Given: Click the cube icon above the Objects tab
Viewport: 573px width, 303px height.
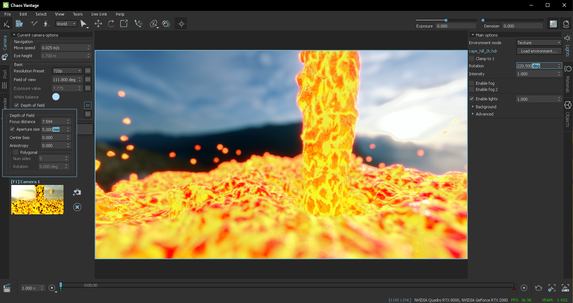Looking at the screenshot, I should (568, 105).
